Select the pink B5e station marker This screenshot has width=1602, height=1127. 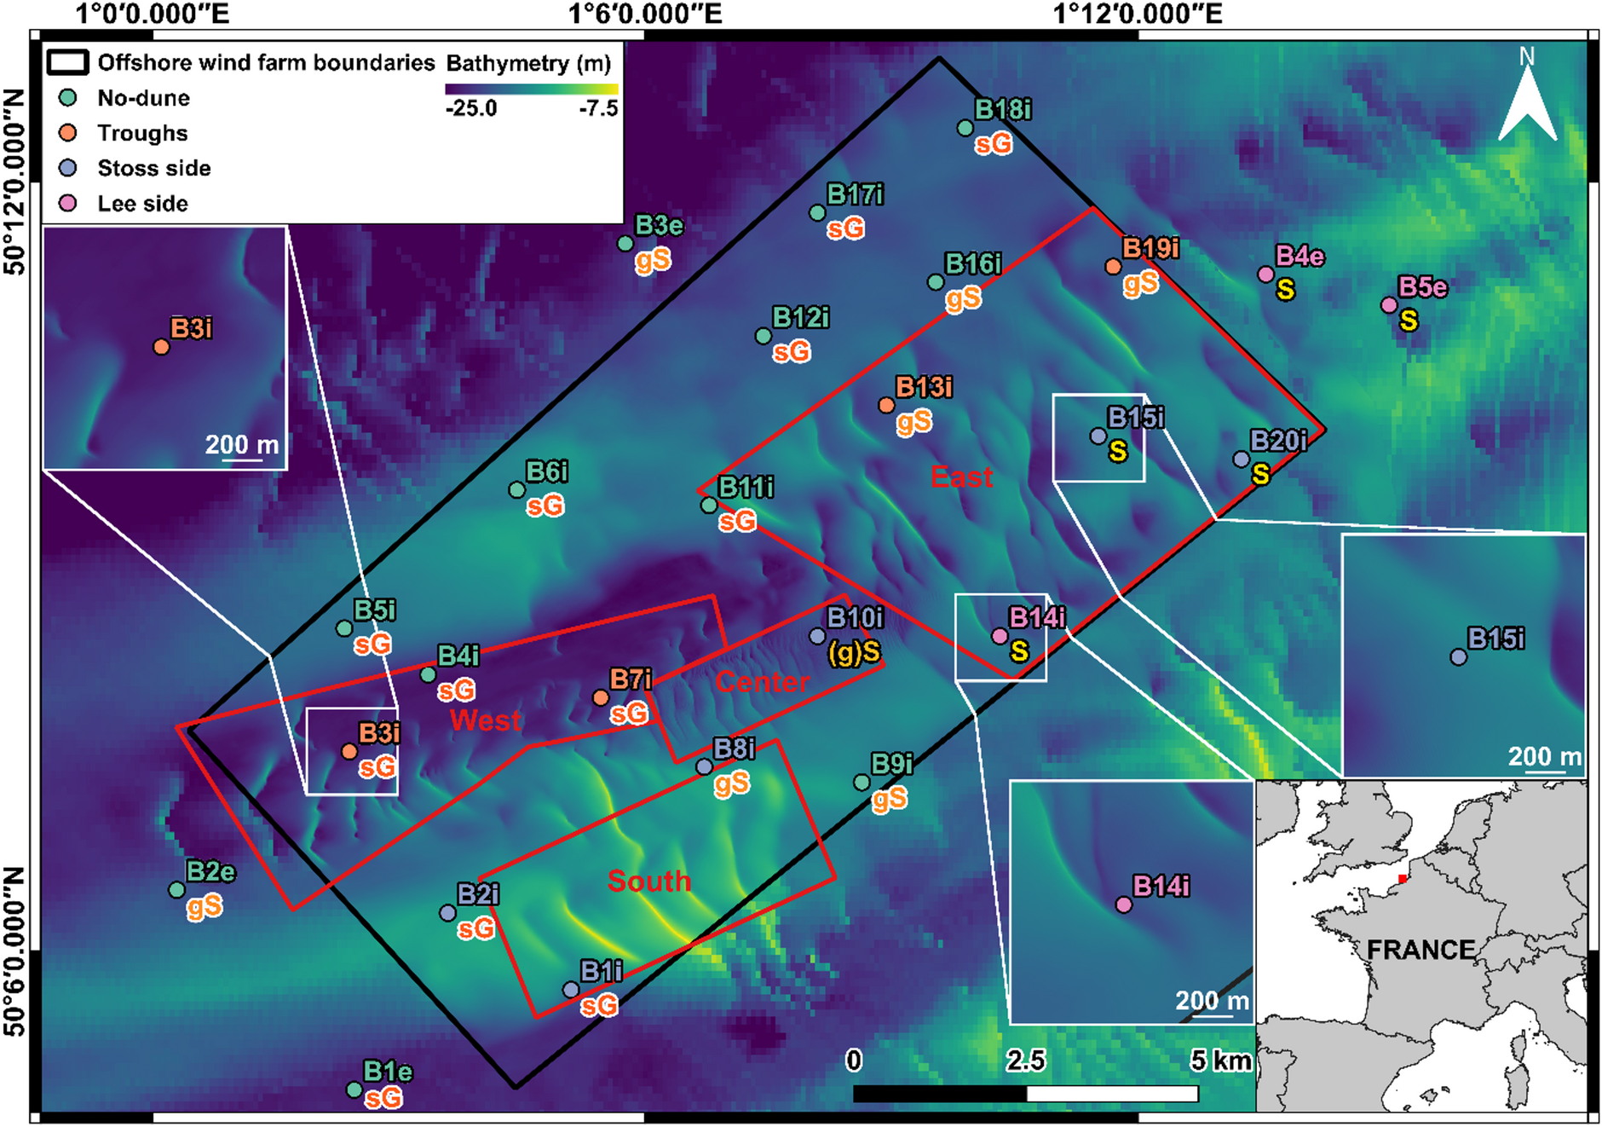[1389, 305]
